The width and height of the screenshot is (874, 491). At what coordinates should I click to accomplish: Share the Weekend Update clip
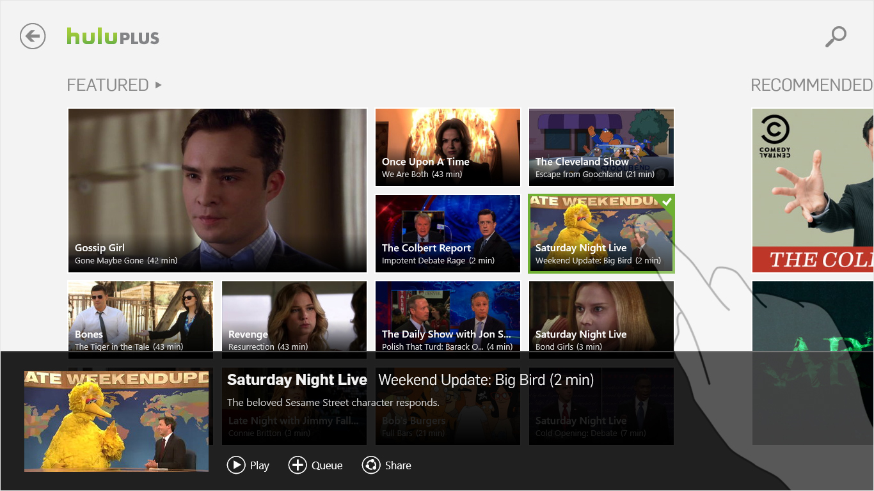pos(386,465)
